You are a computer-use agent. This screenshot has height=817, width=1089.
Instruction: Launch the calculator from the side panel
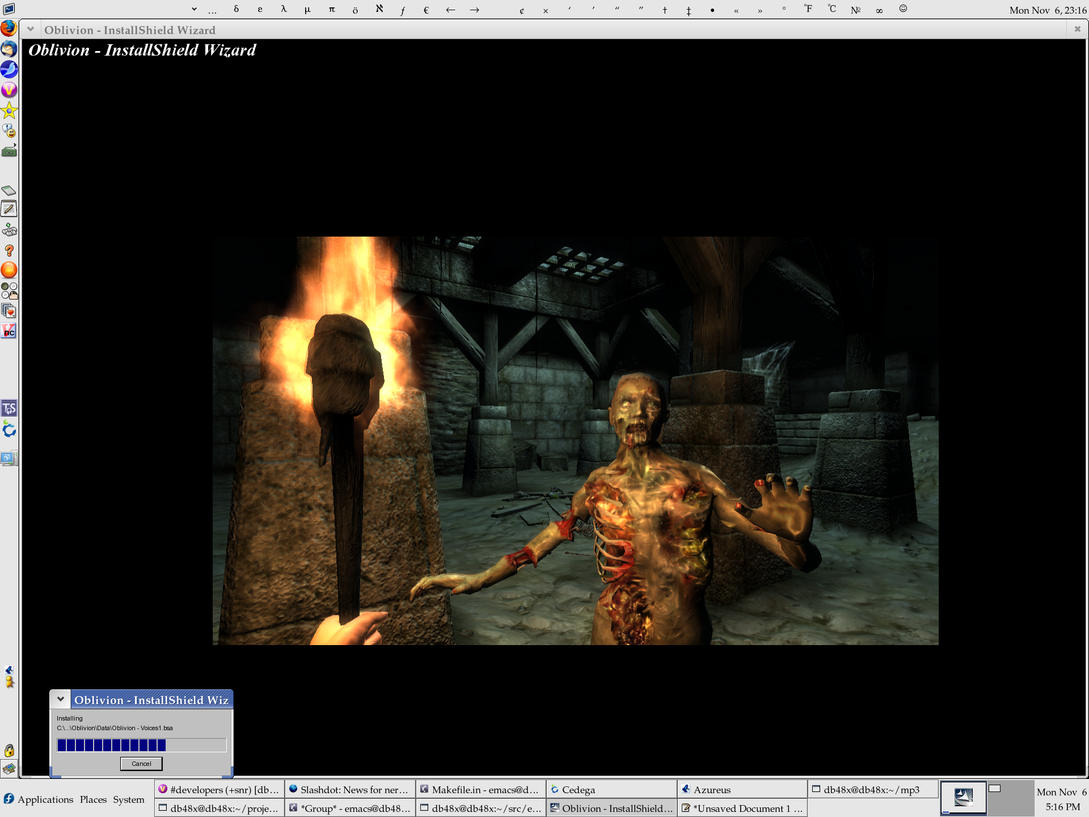[x=9, y=190]
